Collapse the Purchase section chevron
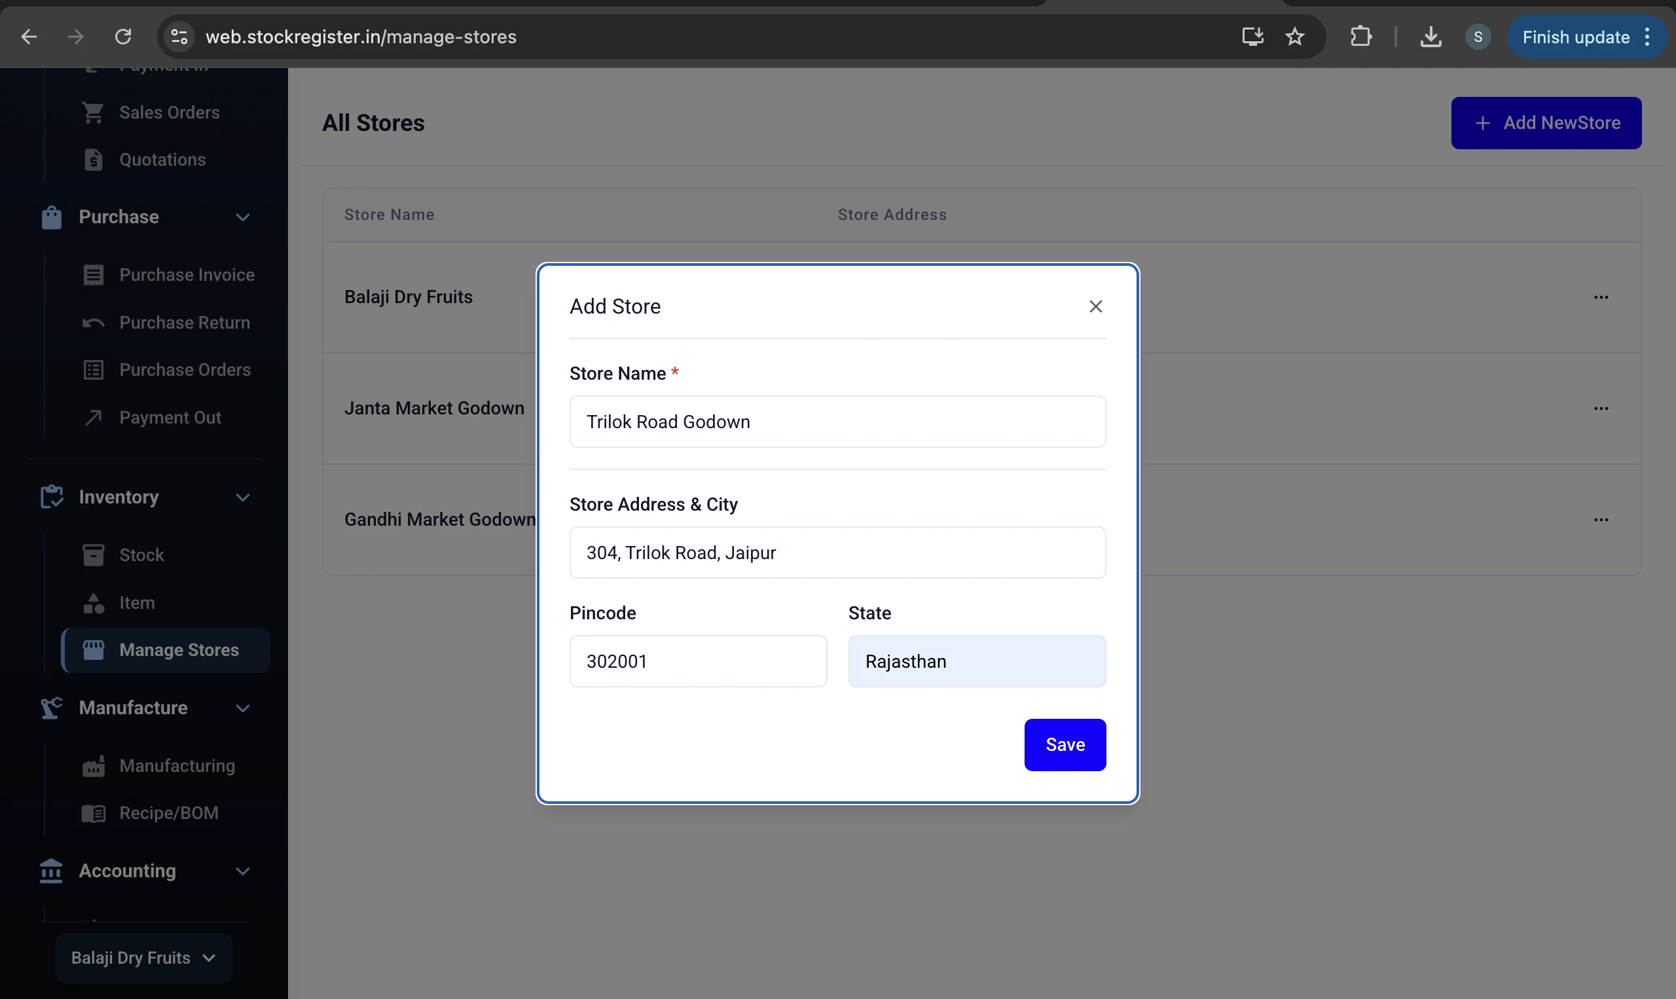The image size is (1676, 999). coord(243,217)
